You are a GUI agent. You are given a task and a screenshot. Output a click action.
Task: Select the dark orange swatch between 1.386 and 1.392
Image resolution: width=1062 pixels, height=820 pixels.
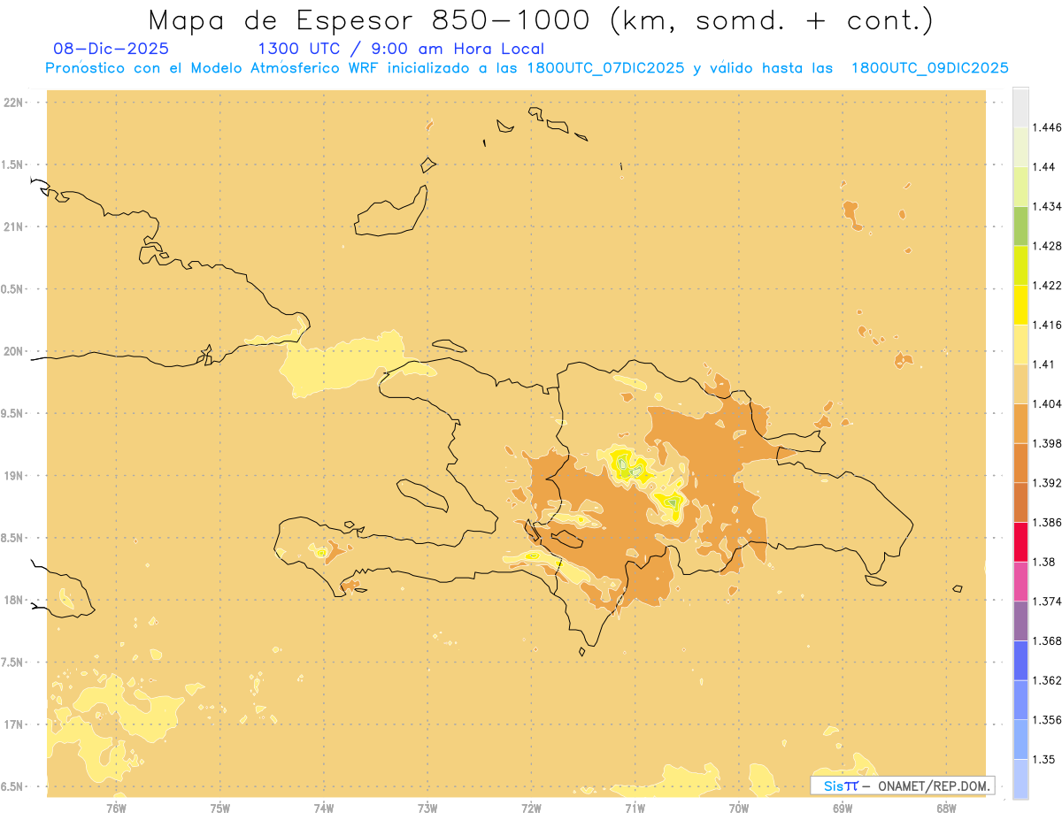pos(1020,502)
